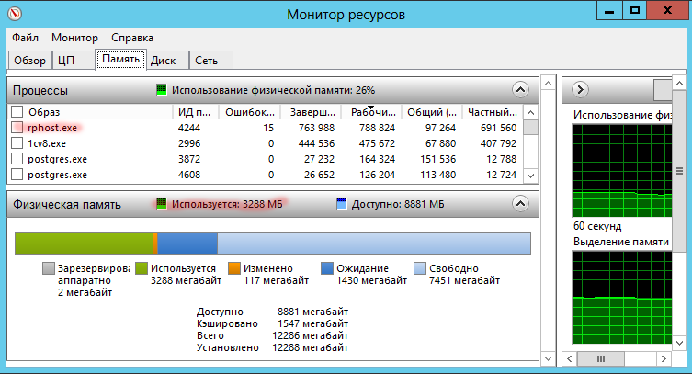Click main pane scrollbar down arrow
Viewport: 692px width, 374px height.
548,358
